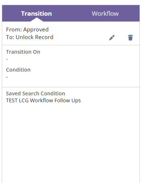Click the blank space right of Transition On

click(x=90, y=52)
